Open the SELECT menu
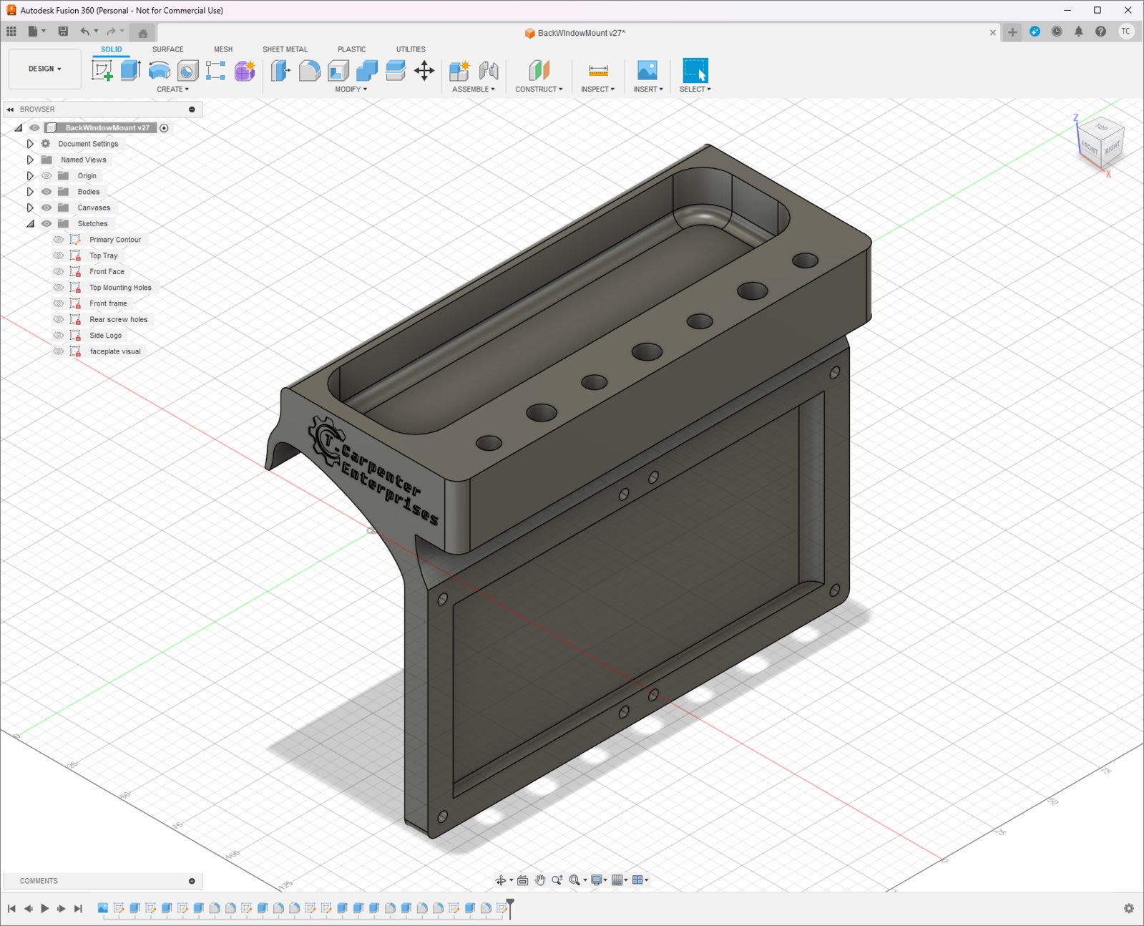 click(695, 89)
